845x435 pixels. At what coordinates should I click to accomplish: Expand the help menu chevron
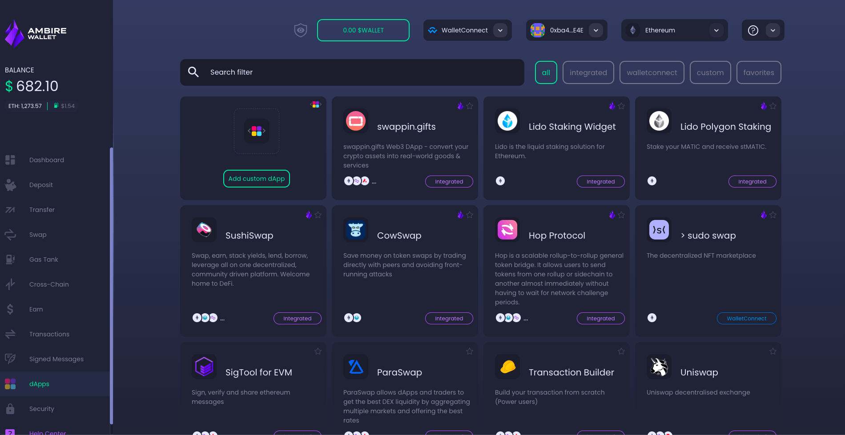pyautogui.click(x=773, y=30)
